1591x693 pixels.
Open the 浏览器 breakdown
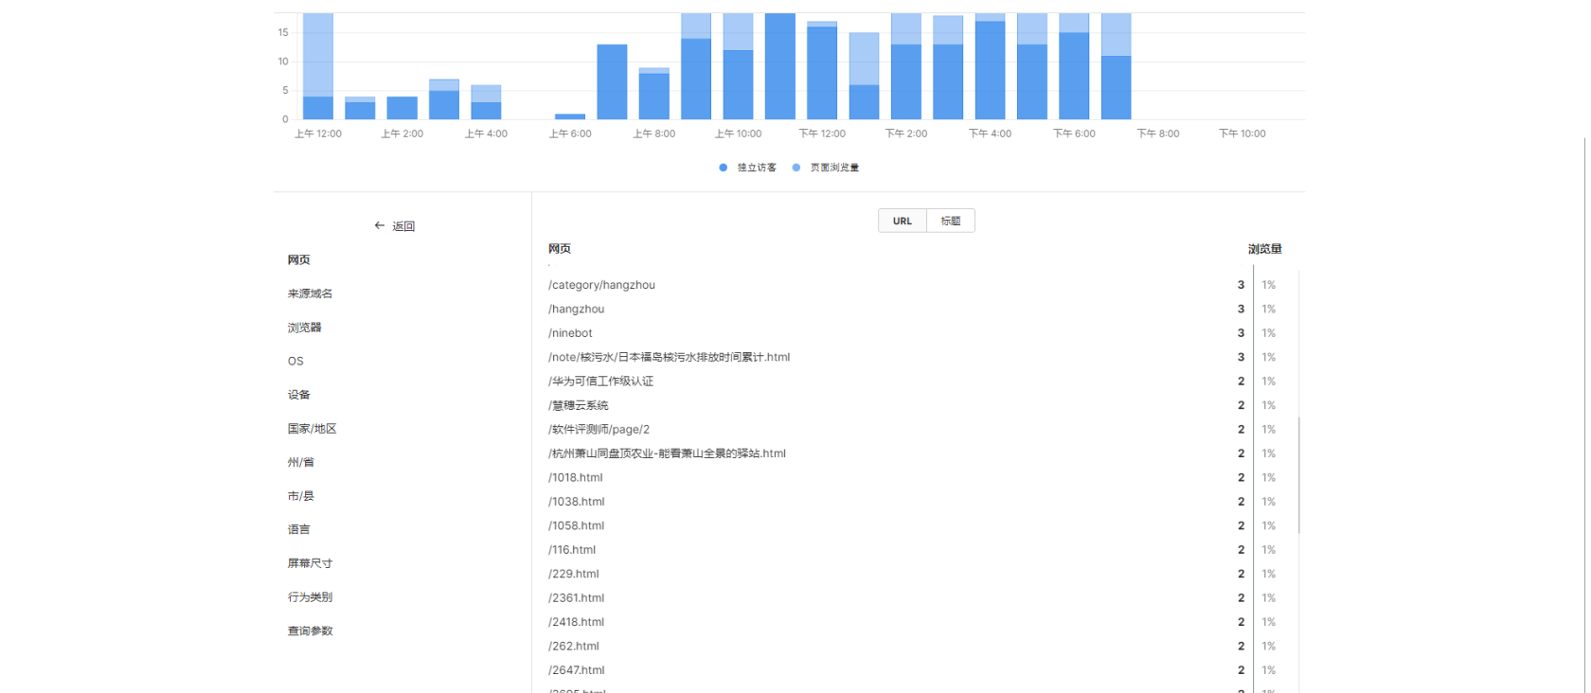pyautogui.click(x=305, y=328)
